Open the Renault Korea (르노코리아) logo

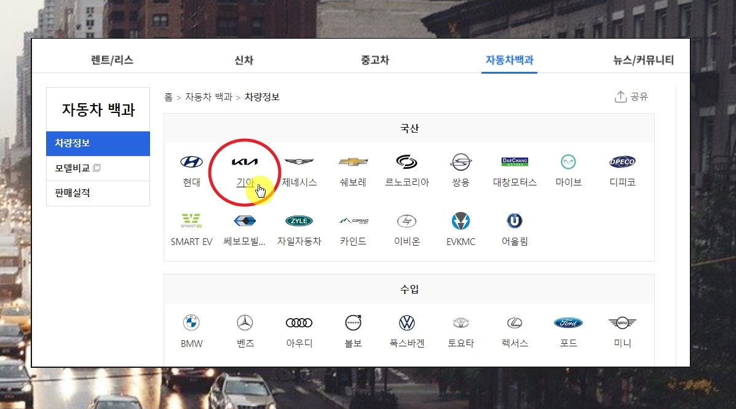[x=407, y=162]
